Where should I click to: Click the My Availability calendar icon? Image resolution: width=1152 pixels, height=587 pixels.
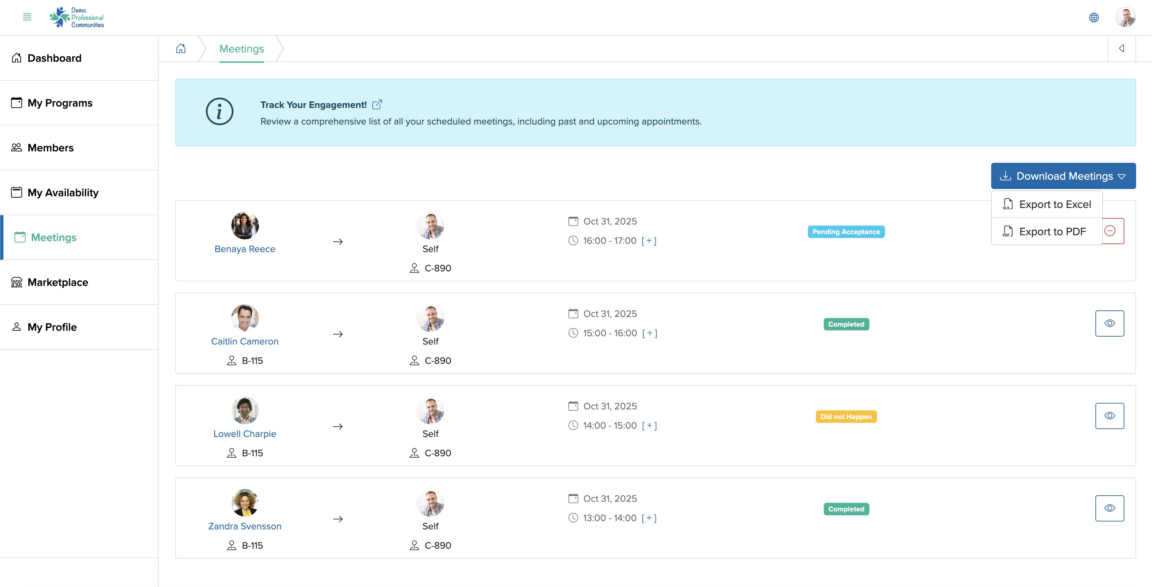point(17,192)
